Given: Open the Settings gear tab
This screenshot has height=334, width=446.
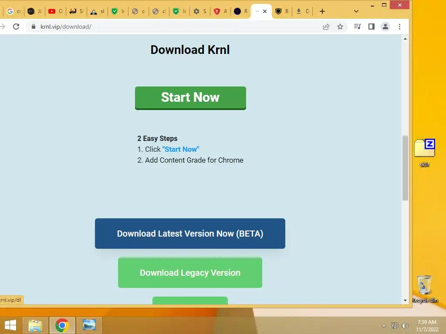Looking at the screenshot, I should pyautogui.click(x=199, y=11).
